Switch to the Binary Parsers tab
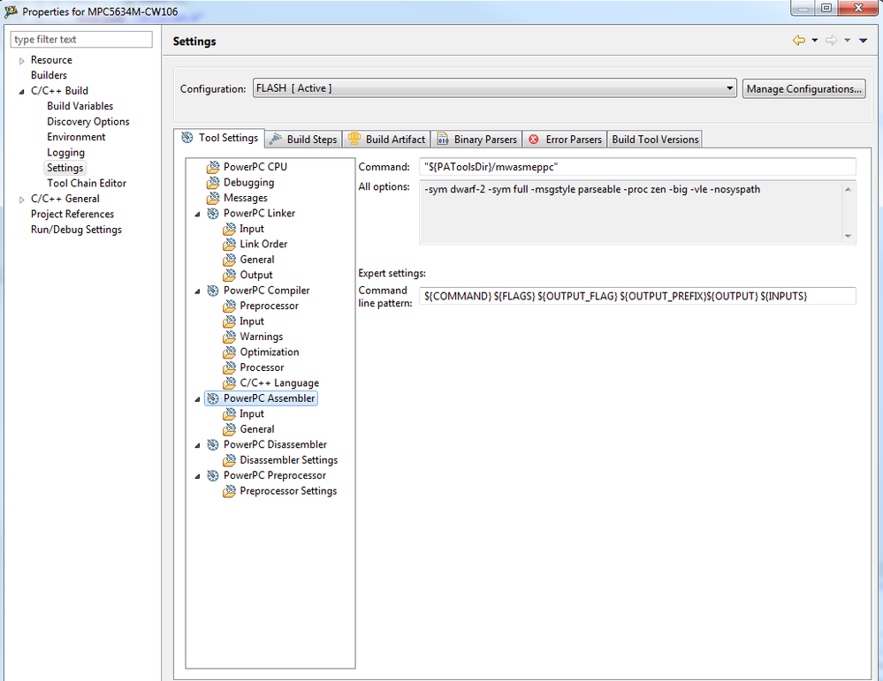883x681 pixels. pyautogui.click(x=477, y=139)
